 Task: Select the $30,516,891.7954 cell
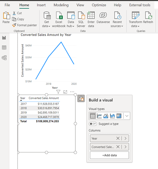tap(48, 108)
